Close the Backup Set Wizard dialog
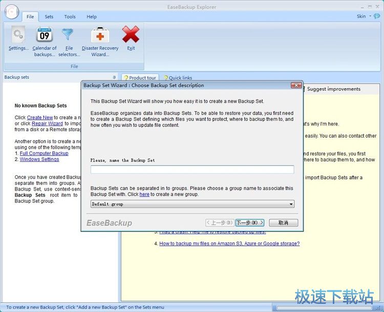Screen dimensions: 384x312 tap(296, 85)
